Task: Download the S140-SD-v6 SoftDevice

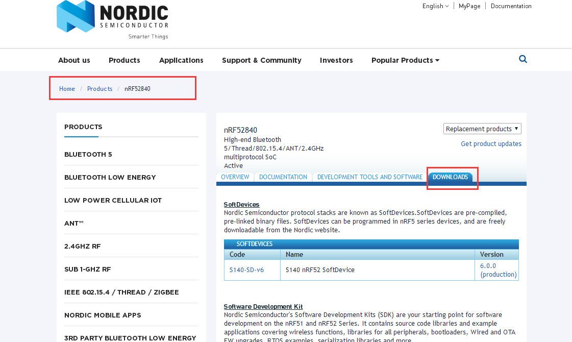Action: click(x=246, y=270)
